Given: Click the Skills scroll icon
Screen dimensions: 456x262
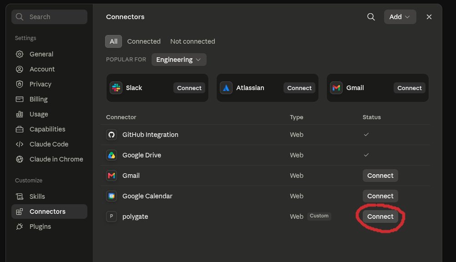Looking at the screenshot, I should point(20,196).
